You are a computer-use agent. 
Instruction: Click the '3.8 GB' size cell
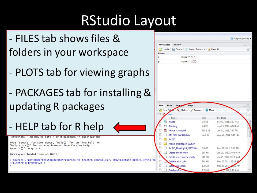click(x=205, y=148)
